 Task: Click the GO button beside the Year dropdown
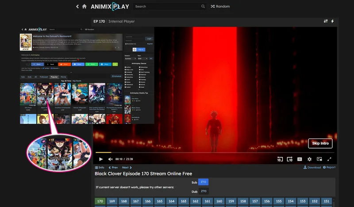(x=151, y=59)
